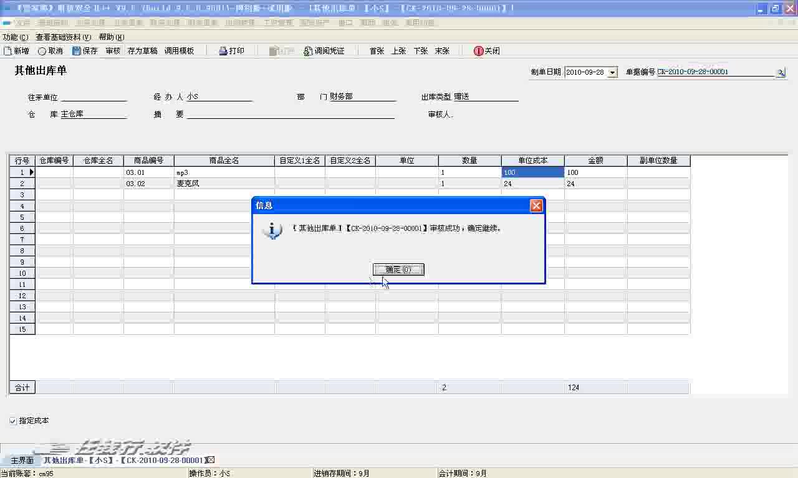The height and width of the screenshot is (478, 798).
Task: Click the 单位成本 column header
Action: [533, 161]
